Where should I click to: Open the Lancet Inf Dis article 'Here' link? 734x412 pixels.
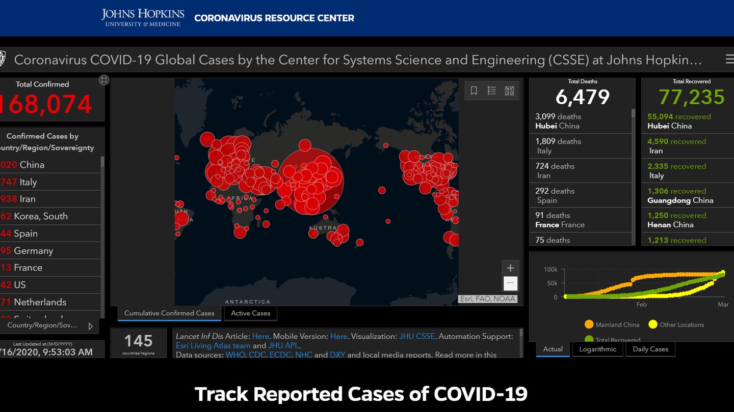[x=260, y=336]
